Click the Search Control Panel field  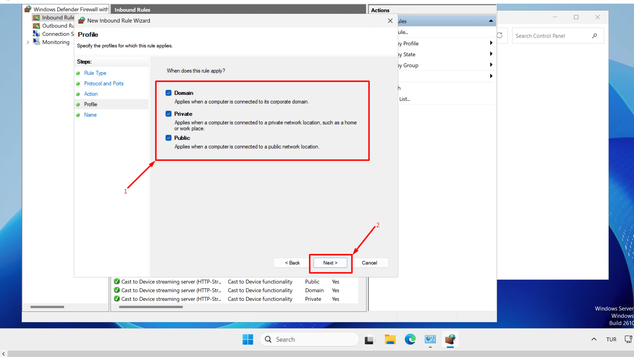pos(552,36)
